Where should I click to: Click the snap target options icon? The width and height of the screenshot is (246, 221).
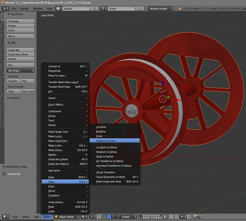tap(189, 217)
